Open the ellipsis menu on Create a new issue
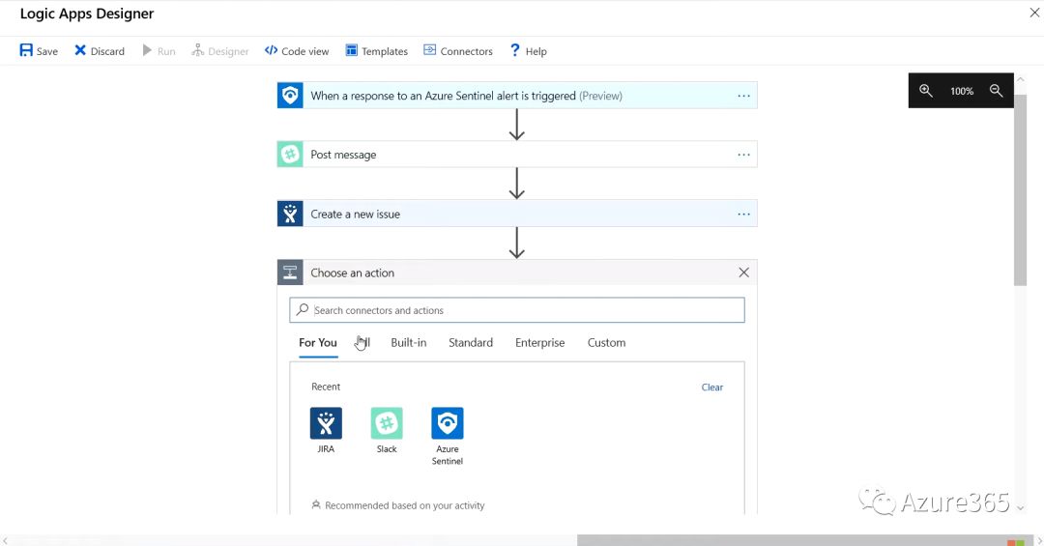1044x546 pixels. coord(743,214)
